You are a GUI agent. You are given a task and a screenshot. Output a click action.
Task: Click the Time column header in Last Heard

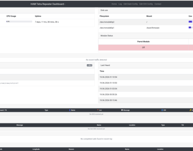pos(102,71)
